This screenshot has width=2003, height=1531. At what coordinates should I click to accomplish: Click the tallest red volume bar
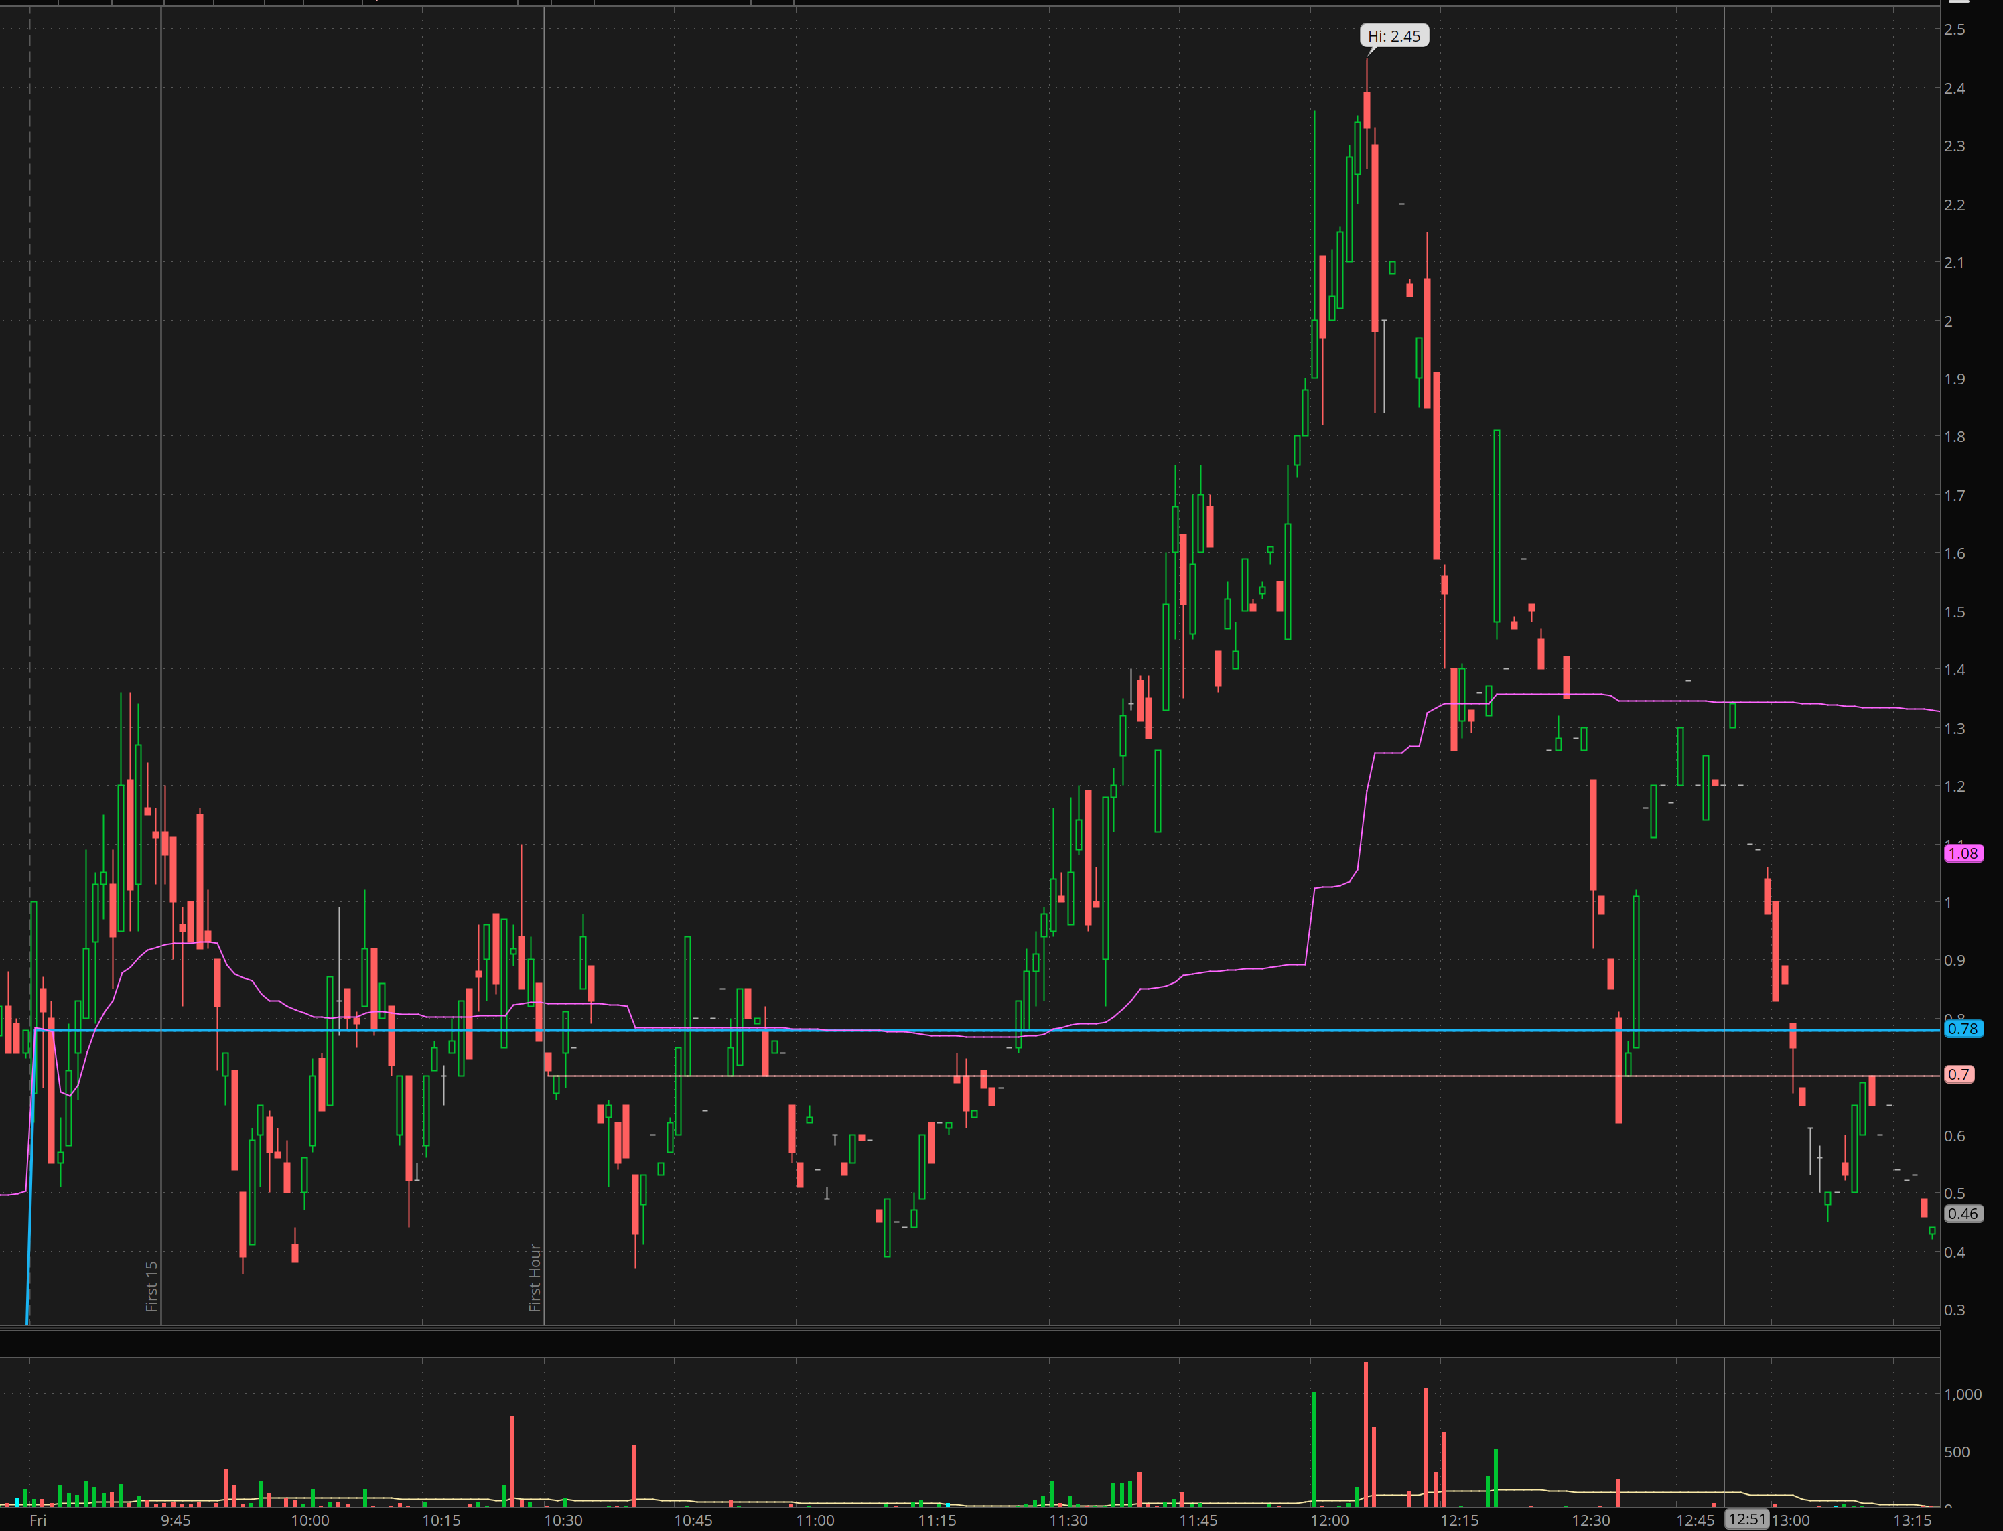coord(1365,1435)
